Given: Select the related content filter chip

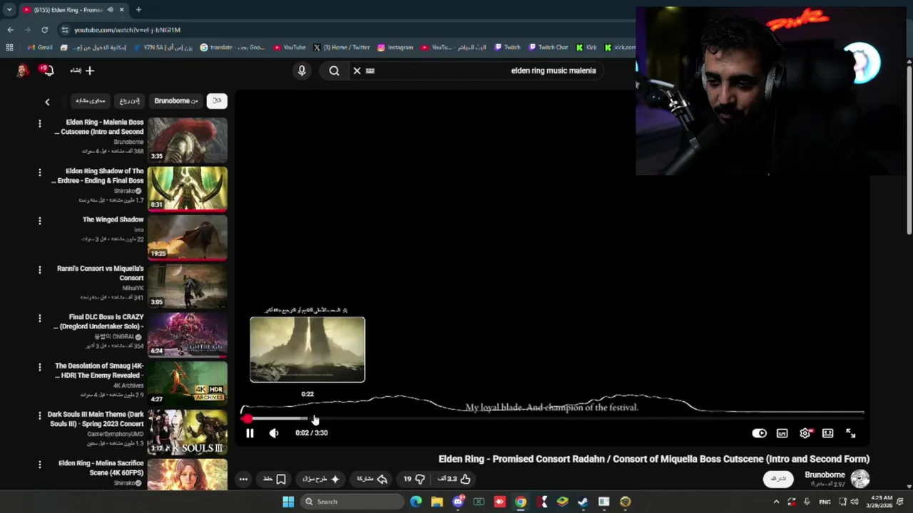Looking at the screenshot, I should click(x=91, y=100).
